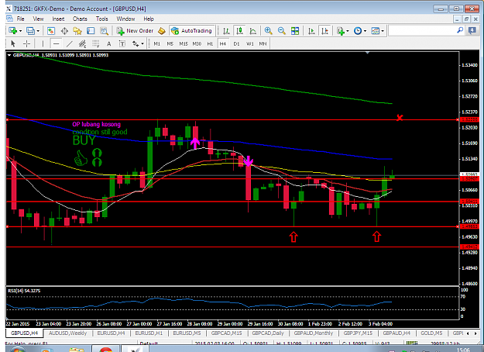This screenshot has height=352, width=484.
Task: Open the Insert menu
Action: [x=58, y=19]
